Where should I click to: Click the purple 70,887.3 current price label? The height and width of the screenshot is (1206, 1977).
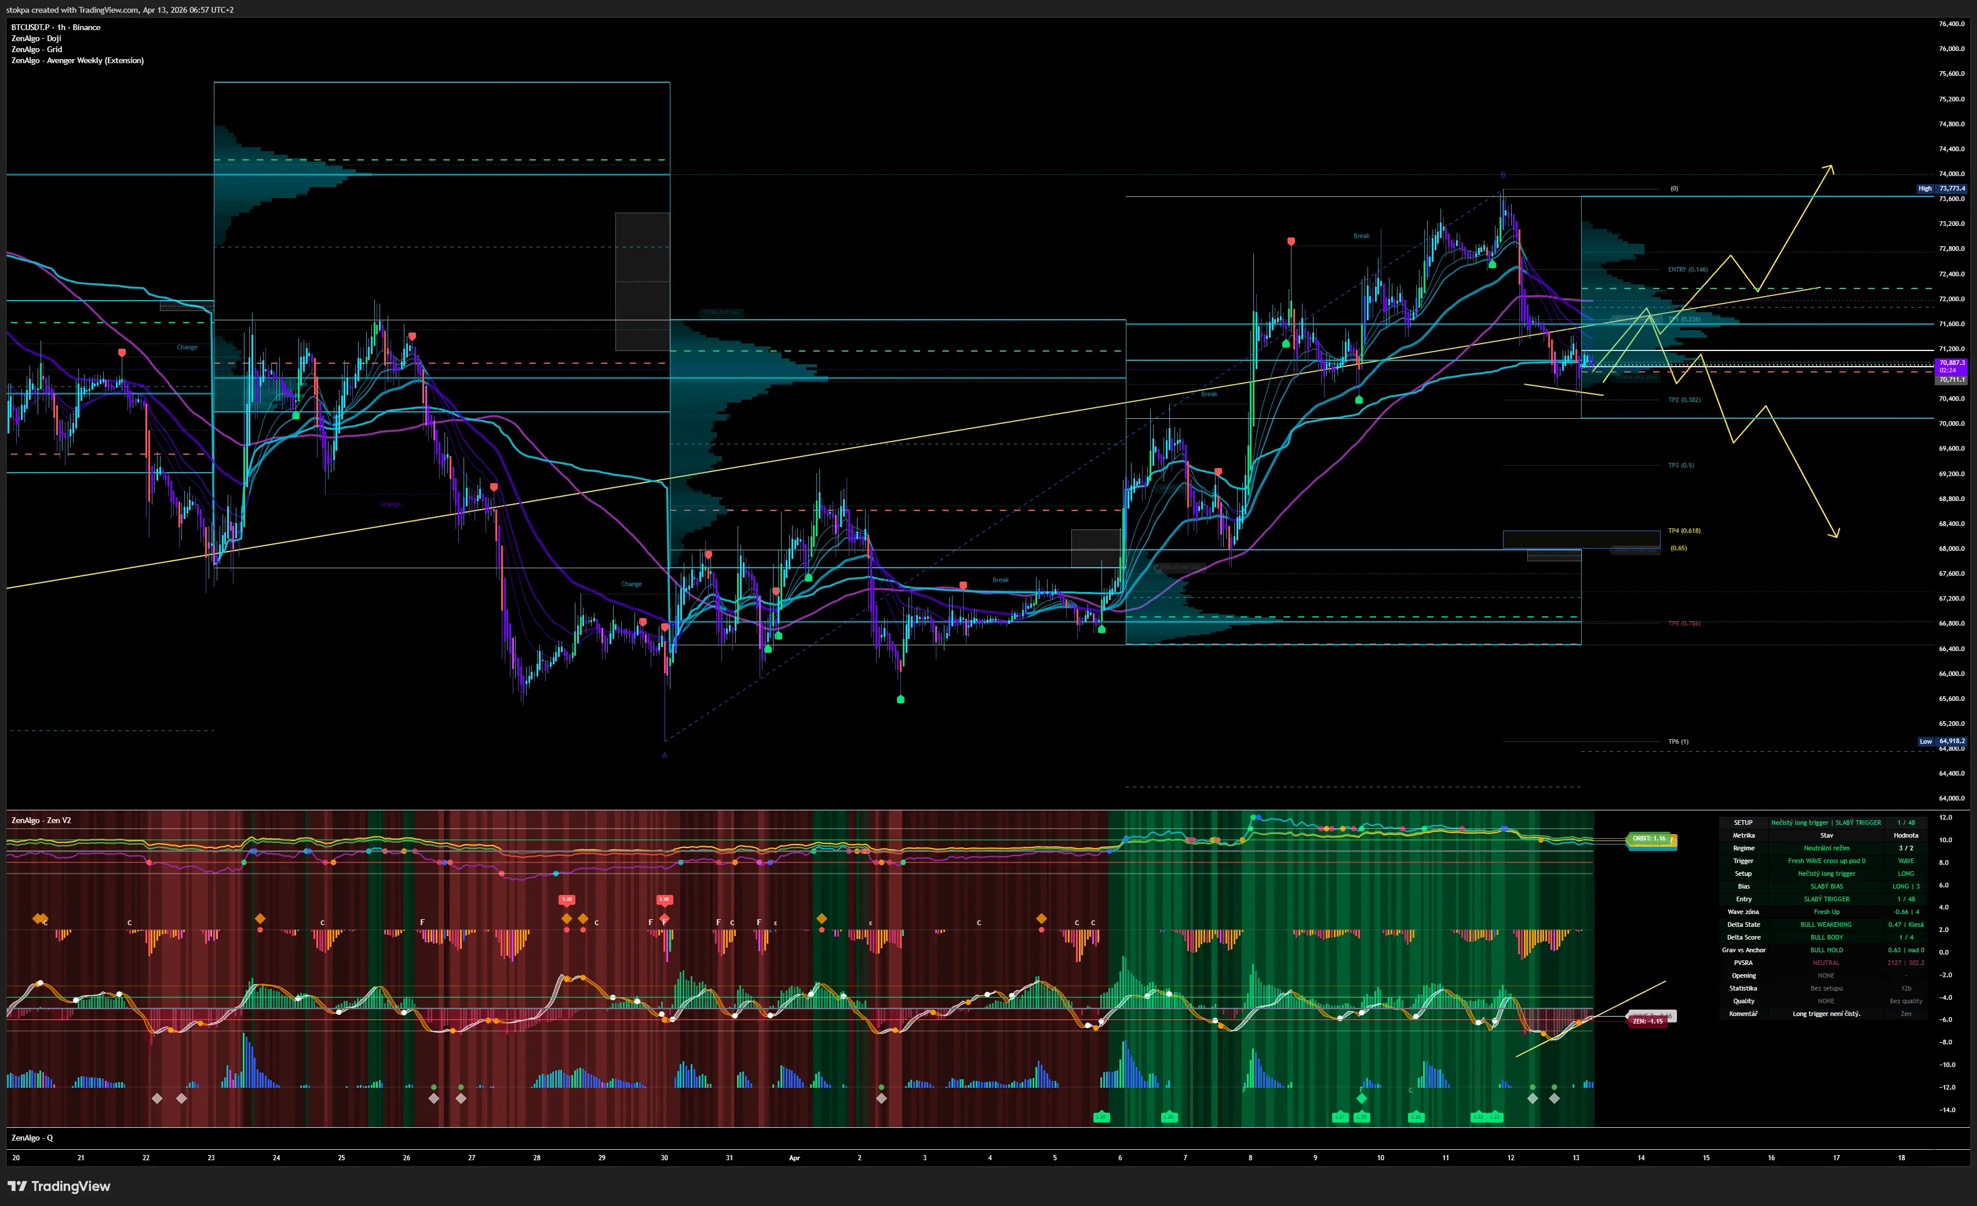click(x=1952, y=363)
